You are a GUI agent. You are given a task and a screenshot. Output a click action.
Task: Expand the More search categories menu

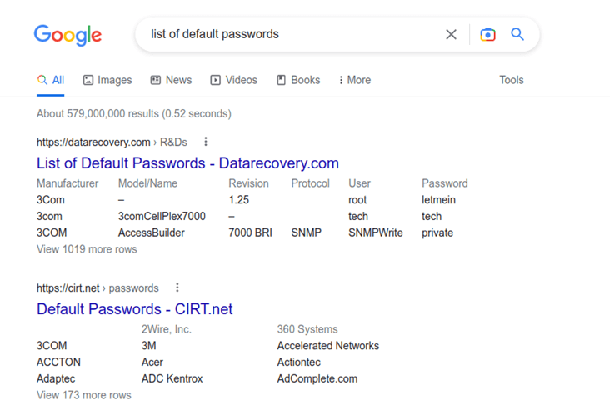tap(355, 80)
